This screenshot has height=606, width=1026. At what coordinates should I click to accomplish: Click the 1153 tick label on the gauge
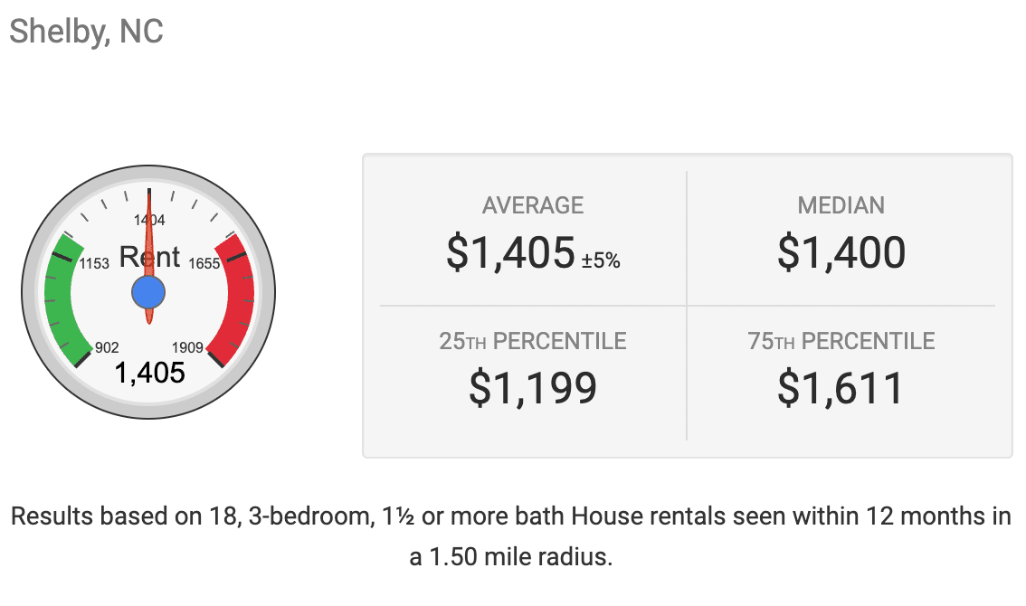(x=94, y=264)
